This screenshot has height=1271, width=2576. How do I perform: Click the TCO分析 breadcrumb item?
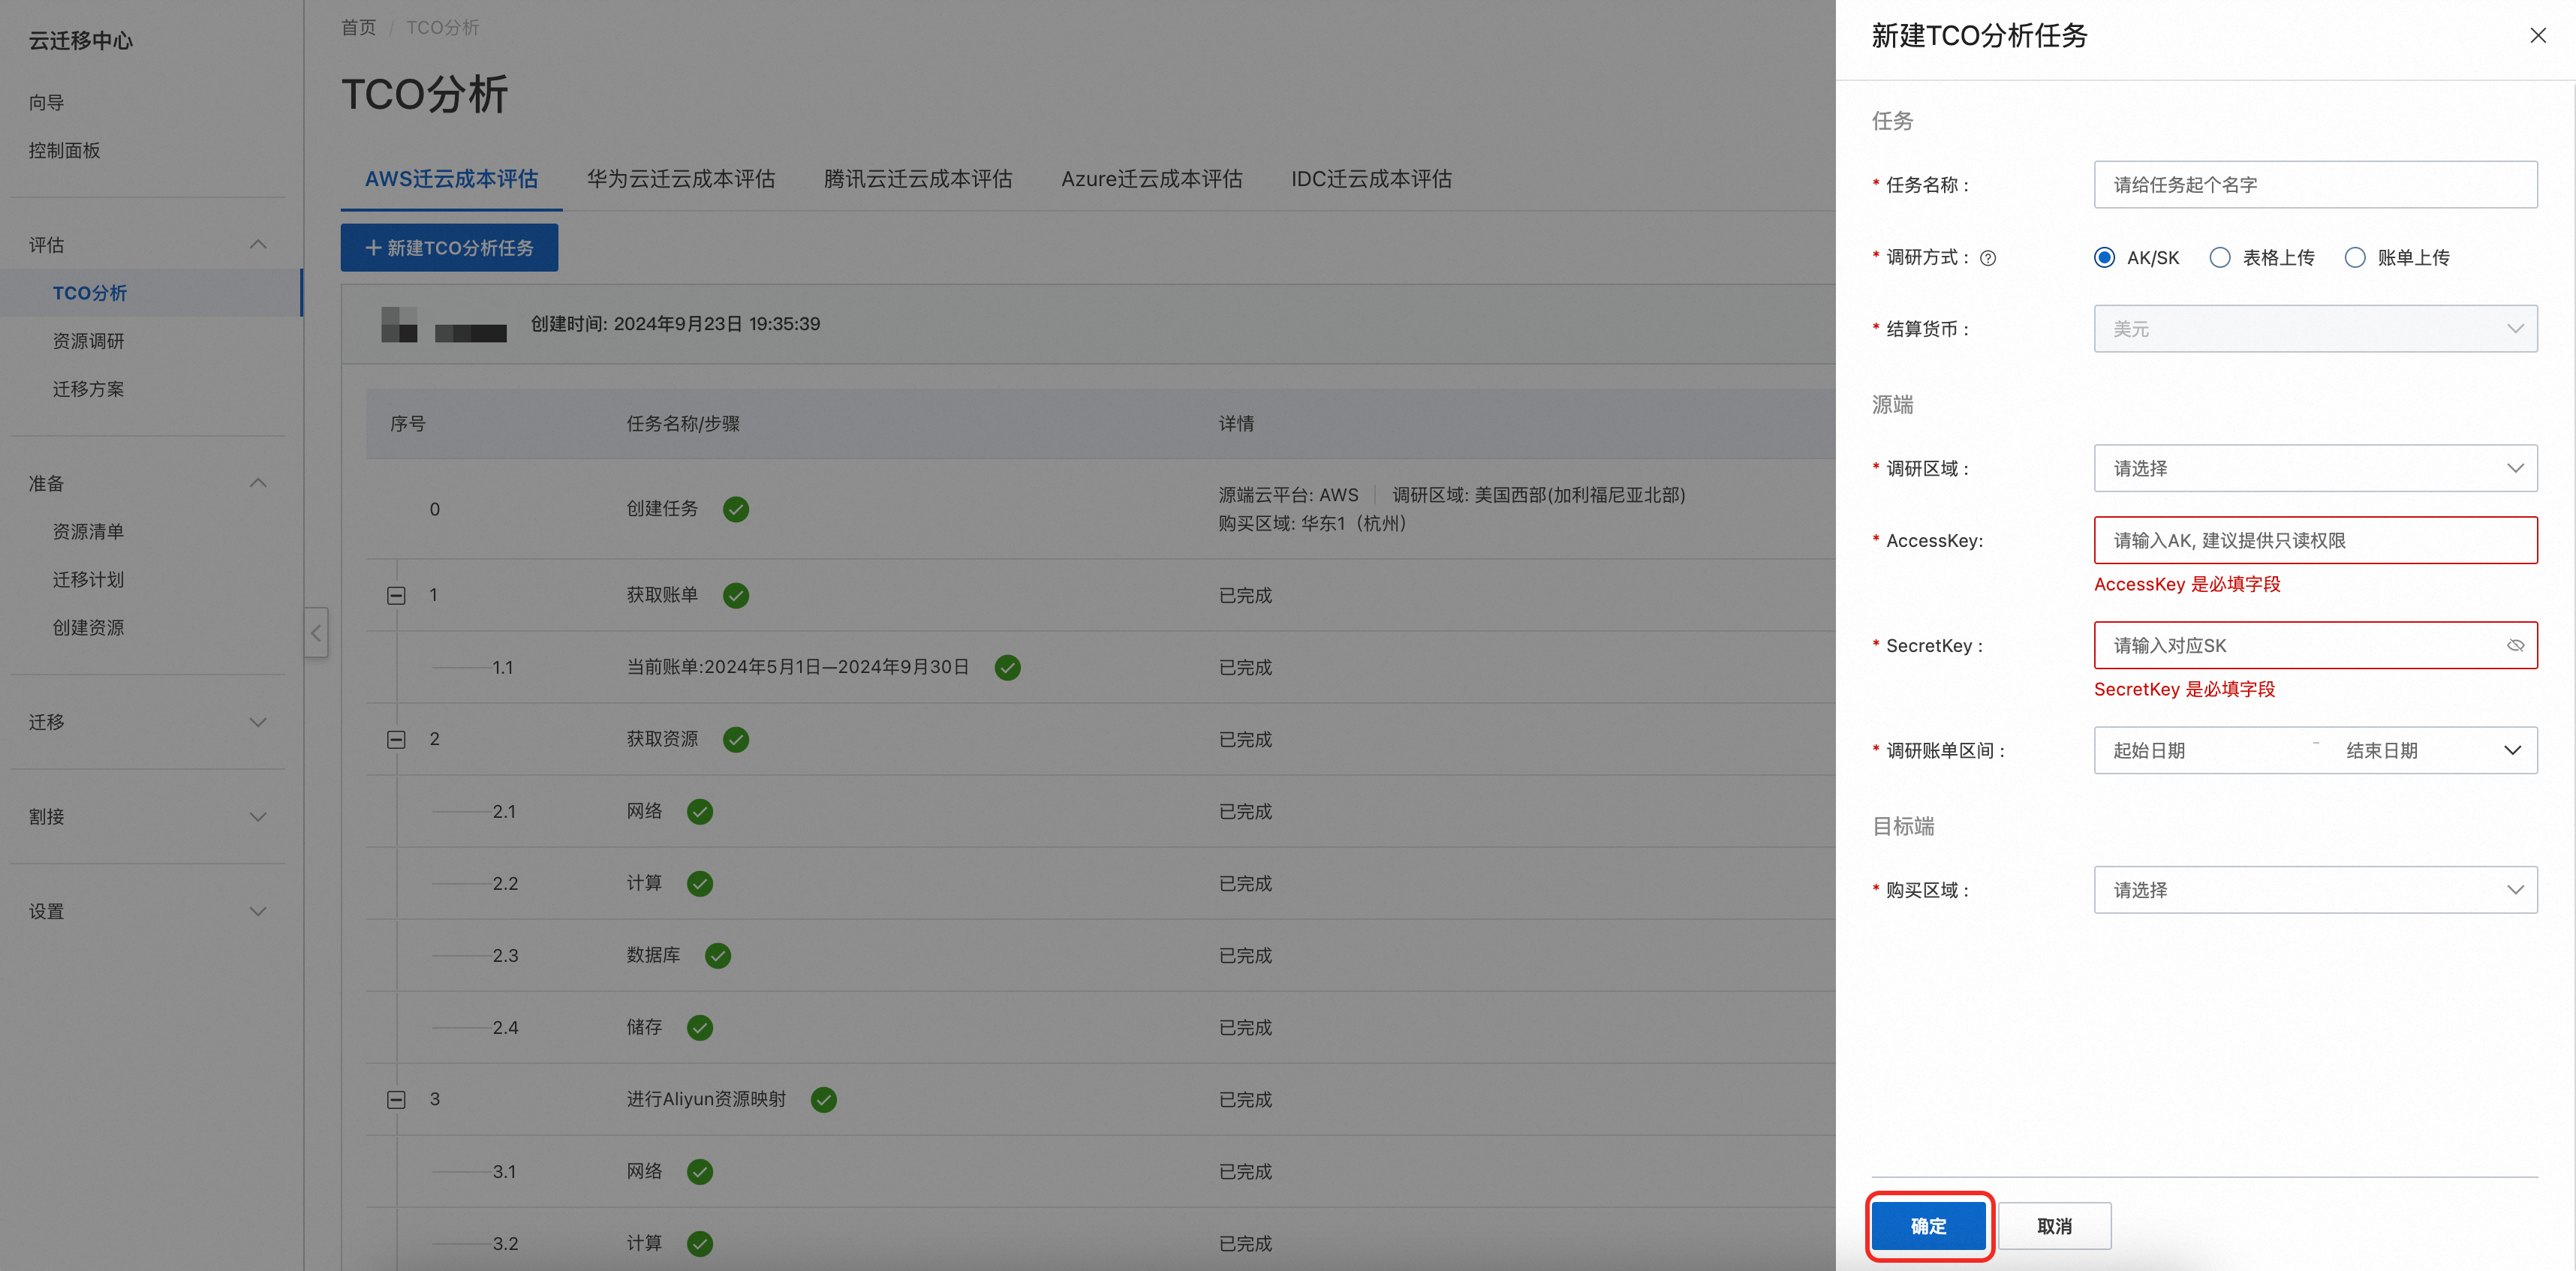point(442,28)
